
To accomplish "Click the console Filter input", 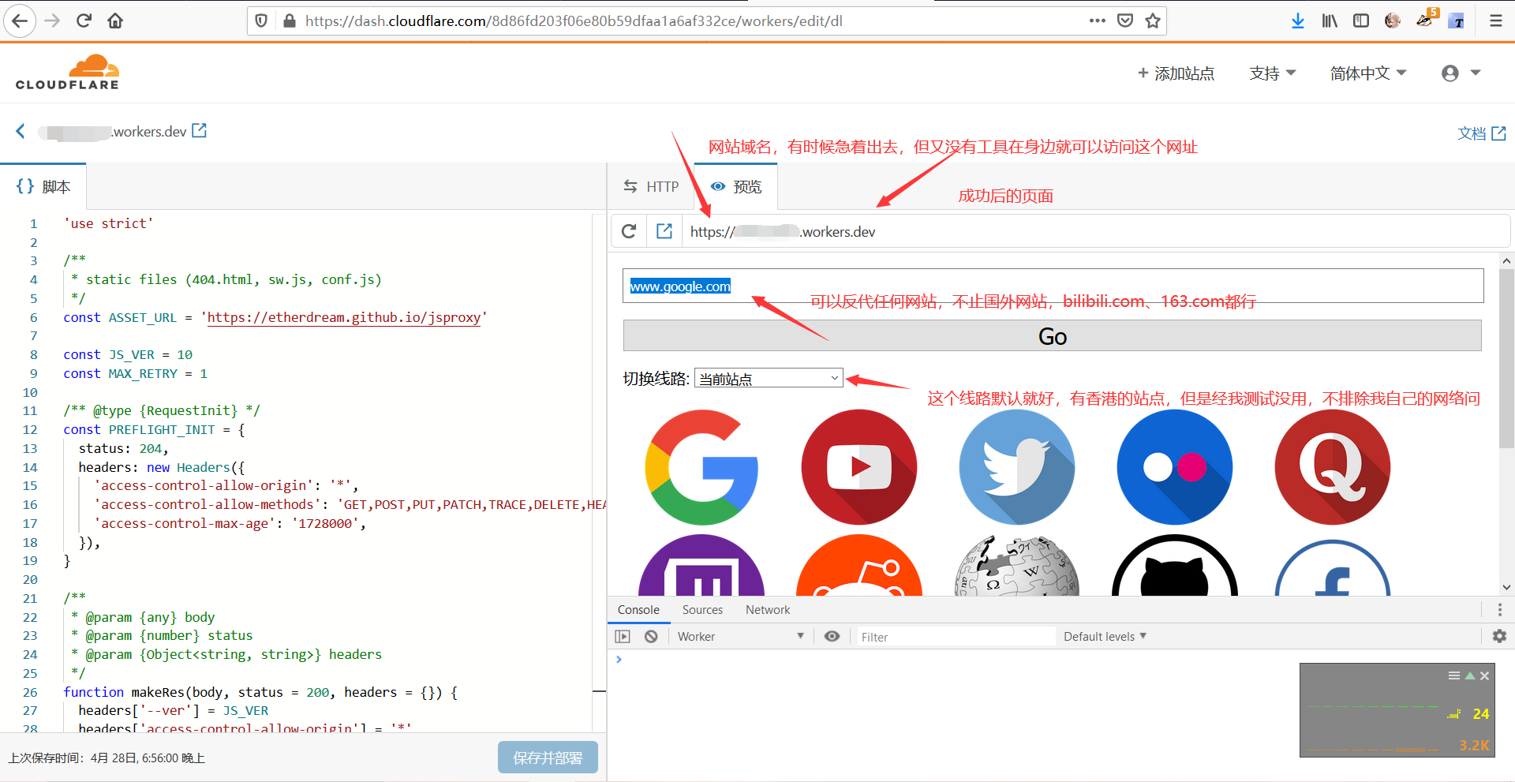I will coord(956,636).
